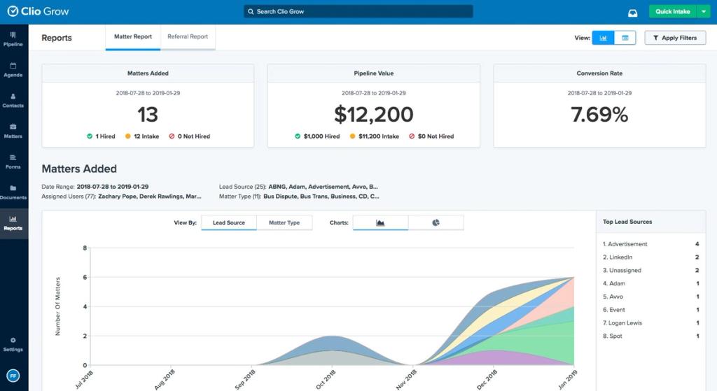Click the Search Clio Grow field

pos(358,11)
